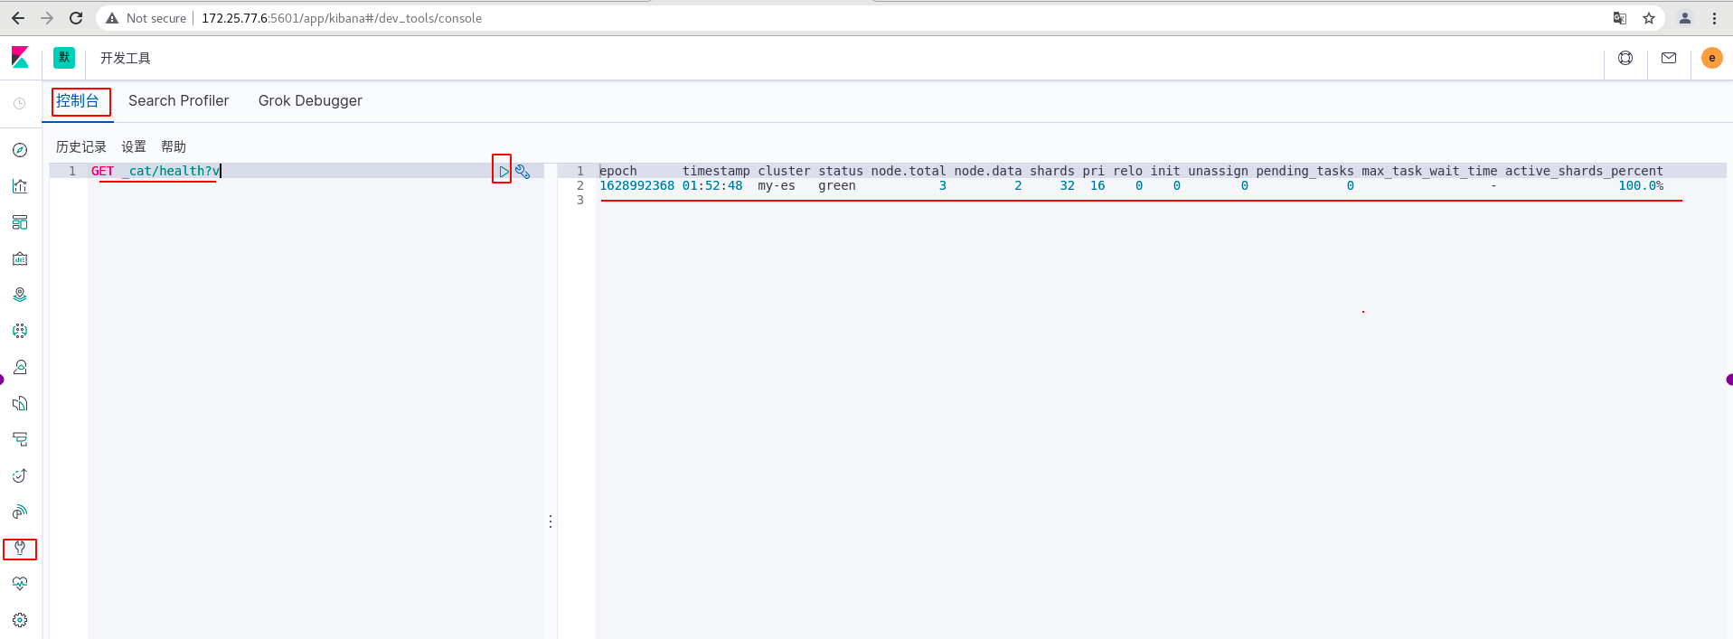Open the default space avatar
Screen dimensions: 1733x639
coord(64,58)
